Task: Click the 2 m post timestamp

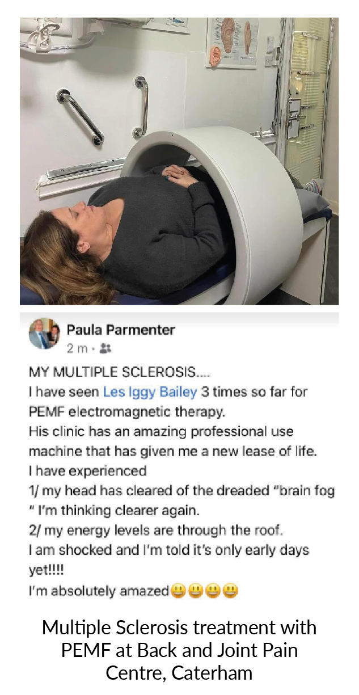Action: pos(77,347)
